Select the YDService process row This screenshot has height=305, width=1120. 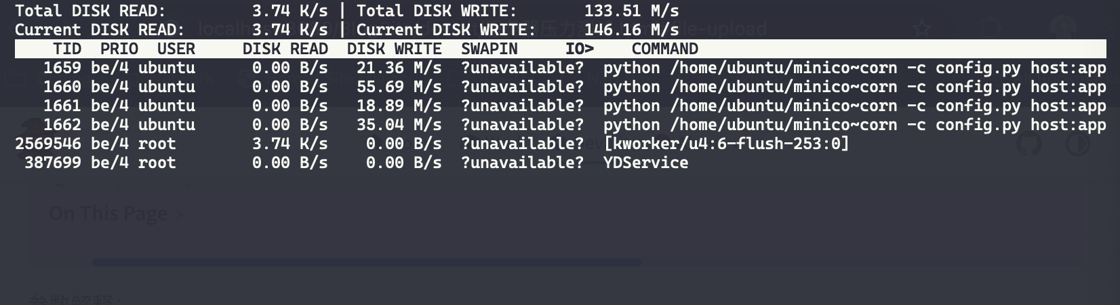[561, 163]
